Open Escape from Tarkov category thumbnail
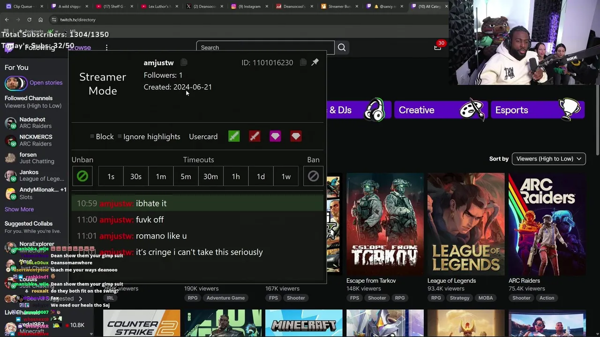 pos(385,224)
